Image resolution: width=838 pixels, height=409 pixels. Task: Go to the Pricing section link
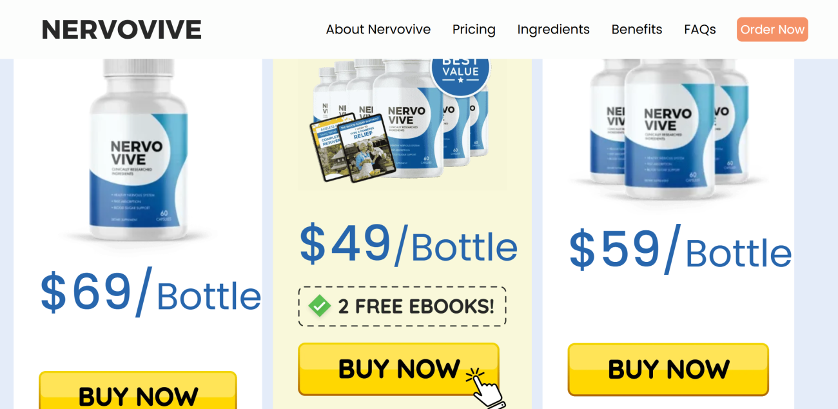[474, 30]
